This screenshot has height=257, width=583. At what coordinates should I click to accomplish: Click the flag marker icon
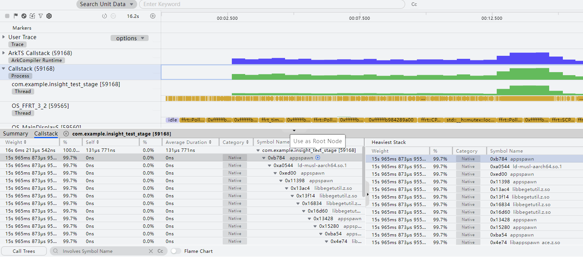(x=16, y=16)
